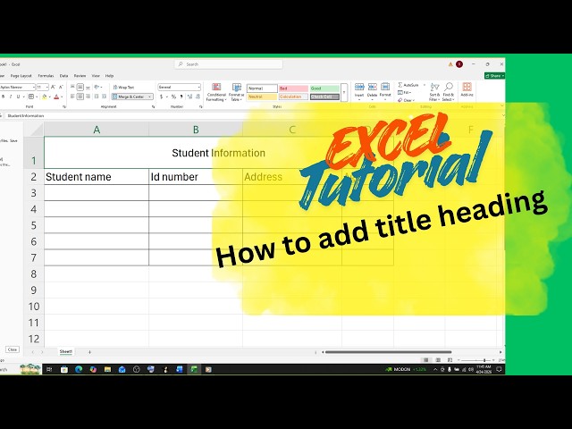Select Align Left icon
The width and height of the screenshot is (572, 429).
(x=72, y=97)
